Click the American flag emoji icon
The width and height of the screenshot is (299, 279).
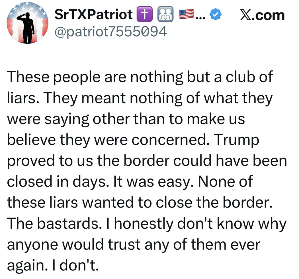point(186,14)
